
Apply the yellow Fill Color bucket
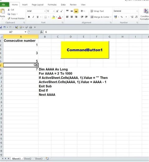(54, 17)
